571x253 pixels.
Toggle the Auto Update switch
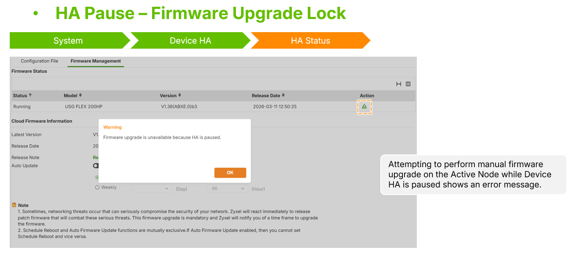[x=96, y=166]
